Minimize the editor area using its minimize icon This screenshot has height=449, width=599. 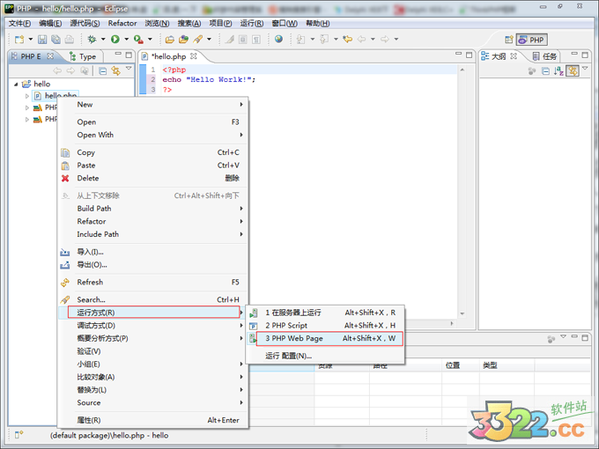click(x=458, y=55)
